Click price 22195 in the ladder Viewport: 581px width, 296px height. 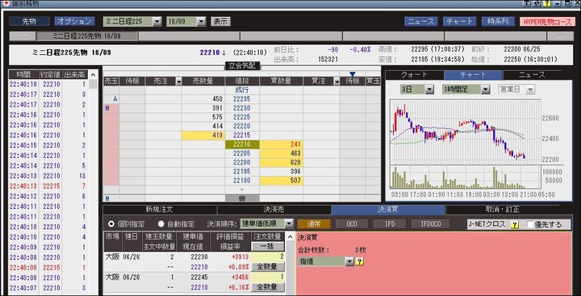[242, 172]
